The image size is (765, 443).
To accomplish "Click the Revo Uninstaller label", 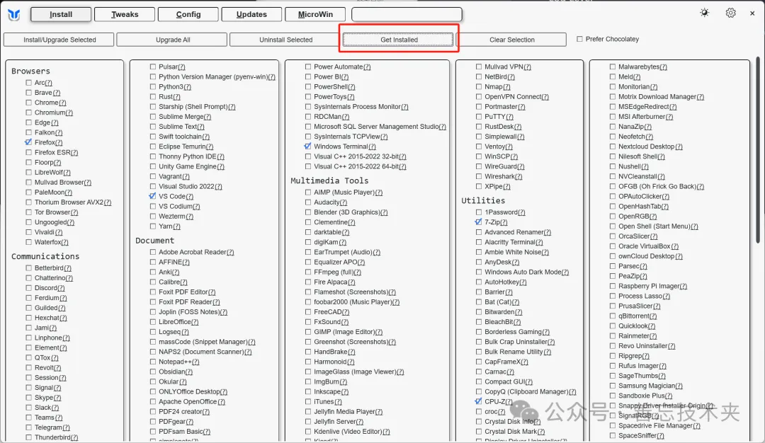I will 642,345.
